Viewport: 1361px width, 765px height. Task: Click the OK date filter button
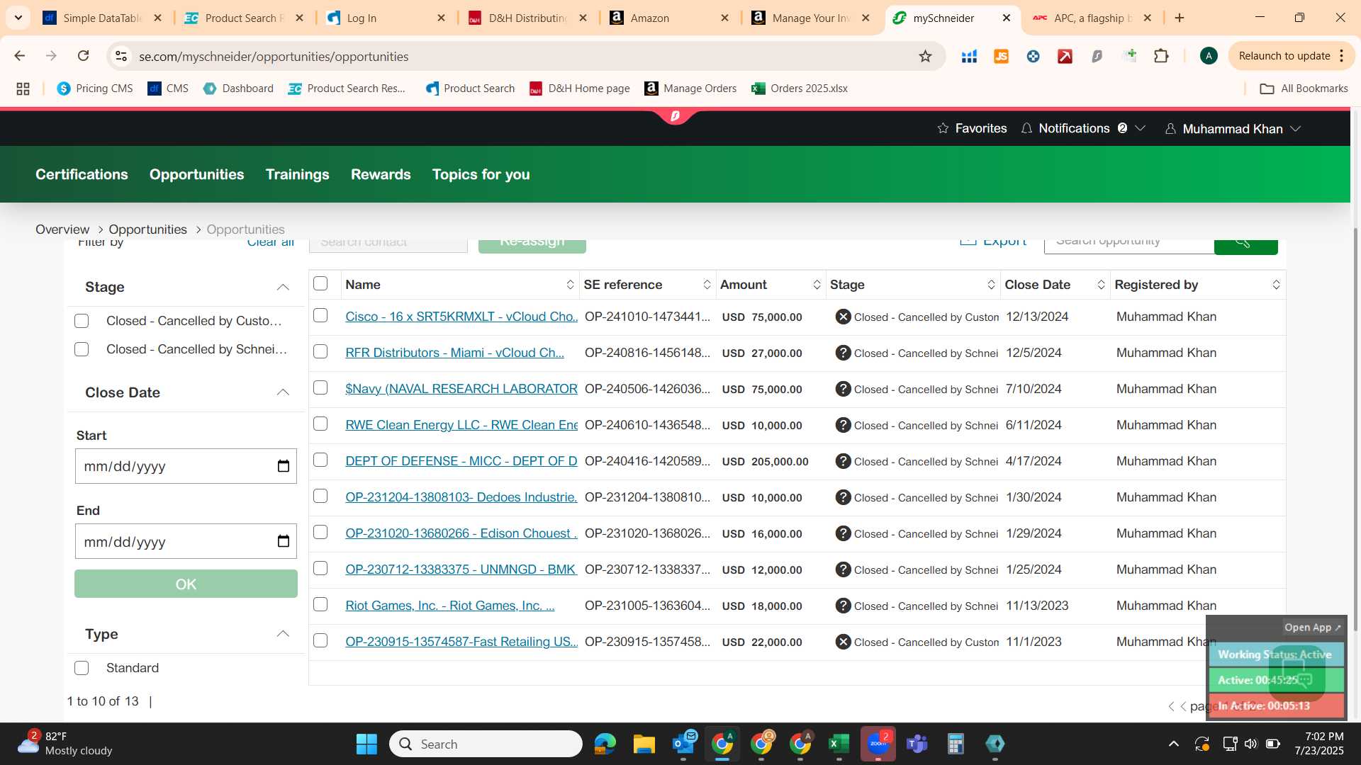[x=186, y=584]
